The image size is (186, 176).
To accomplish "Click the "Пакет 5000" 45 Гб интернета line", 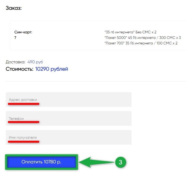I will (x=143, y=38).
